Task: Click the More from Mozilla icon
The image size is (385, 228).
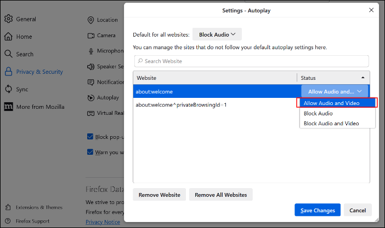Action: [9, 107]
